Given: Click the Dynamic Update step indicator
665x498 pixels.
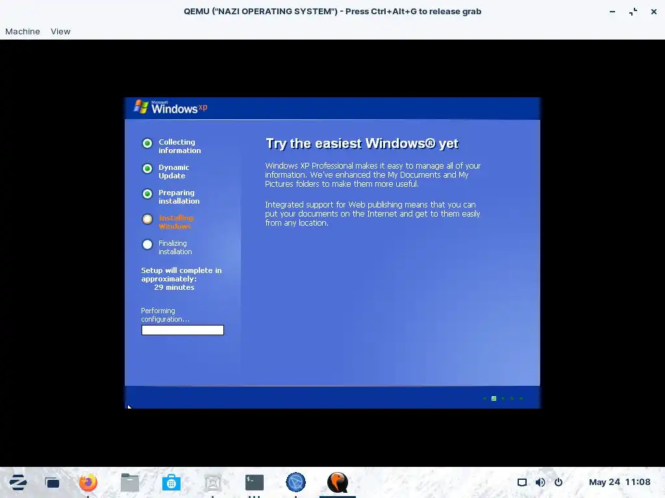Looking at the screenshot, I should 147,169.
